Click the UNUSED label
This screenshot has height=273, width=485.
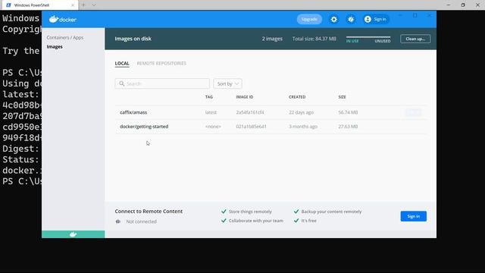pyautogui.click(x=383, y=41)
